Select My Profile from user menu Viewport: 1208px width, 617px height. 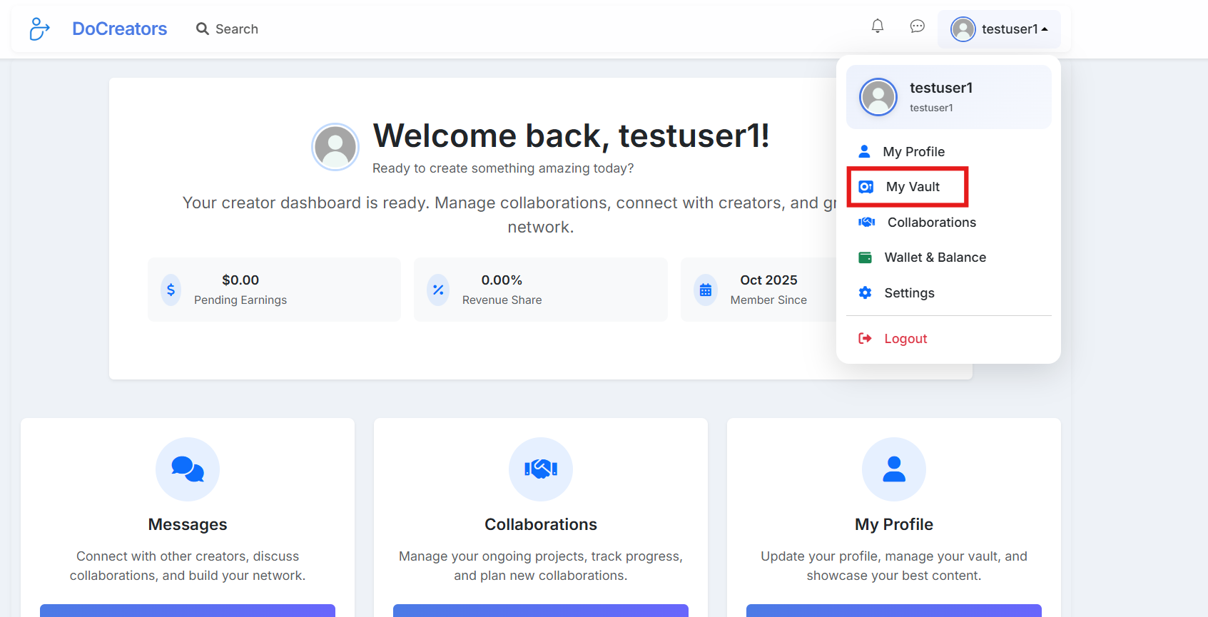click(913, 152)
